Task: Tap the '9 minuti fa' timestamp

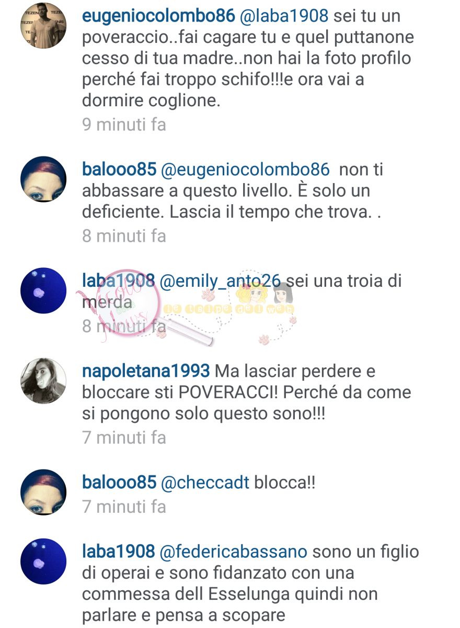Action: [x=124, y=125]
